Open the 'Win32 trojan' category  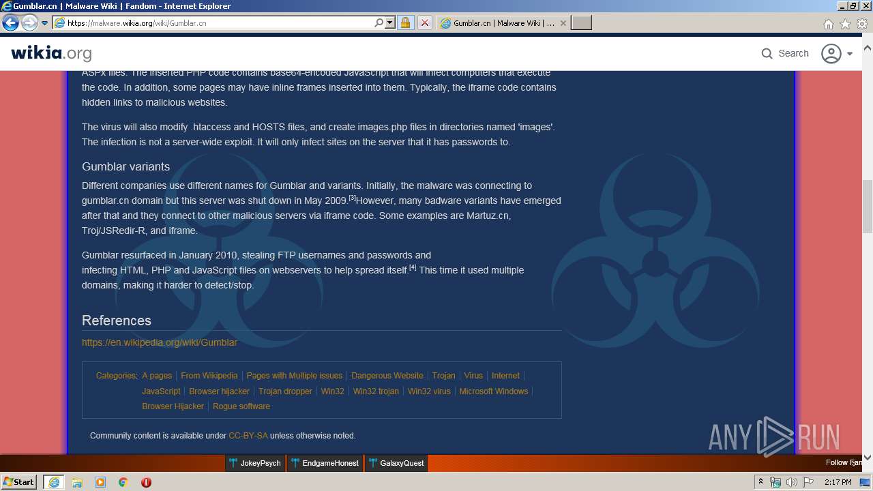point(376,391)
